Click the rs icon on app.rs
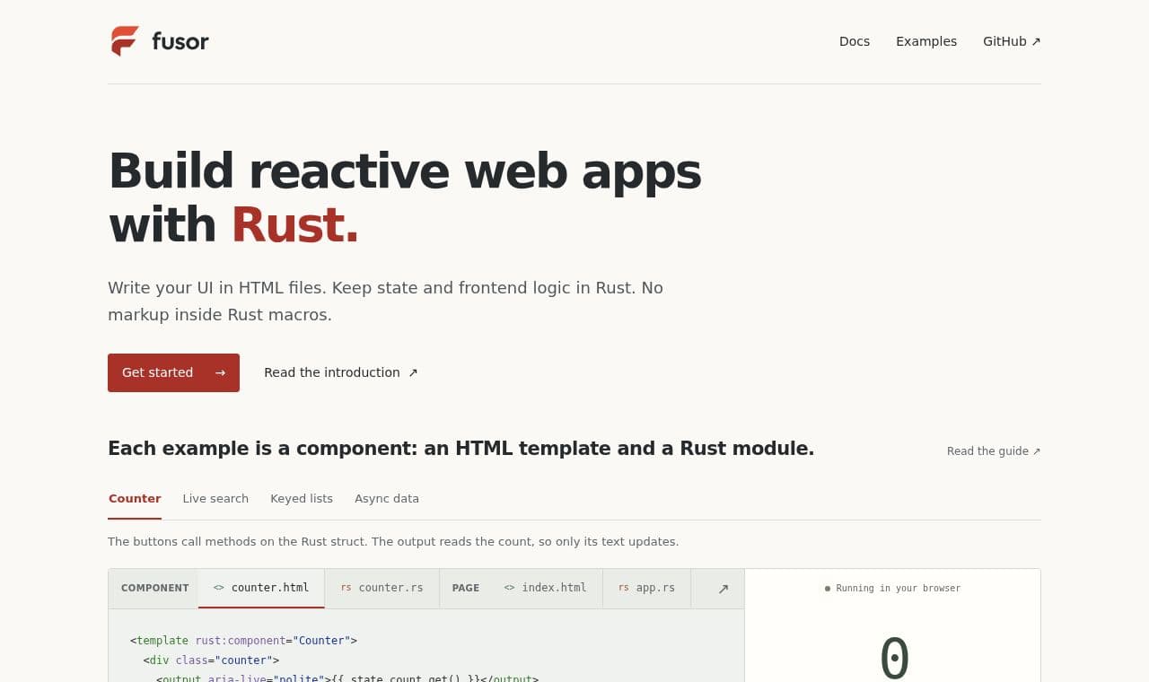The image size is (1149, 682). [x=624, y=588]
